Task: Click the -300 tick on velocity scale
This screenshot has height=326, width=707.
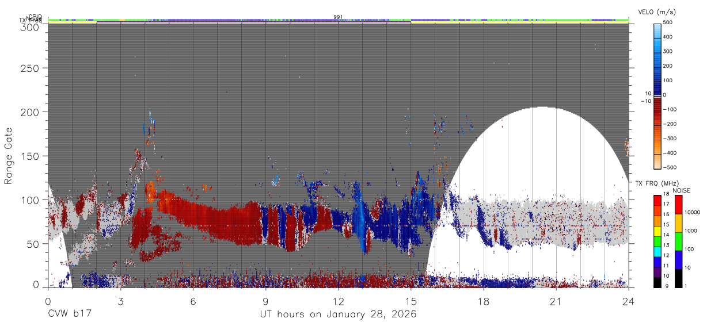Action: coord(668,139)
